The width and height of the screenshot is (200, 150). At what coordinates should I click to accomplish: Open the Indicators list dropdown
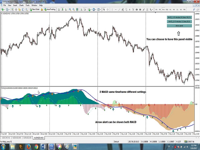tap(89, 9)
